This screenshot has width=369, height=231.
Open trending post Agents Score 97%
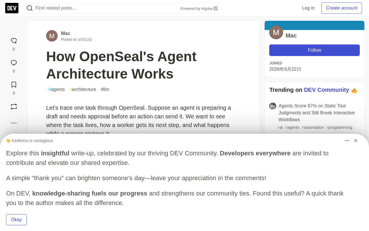pyautogui.click(x=317, y=113)
